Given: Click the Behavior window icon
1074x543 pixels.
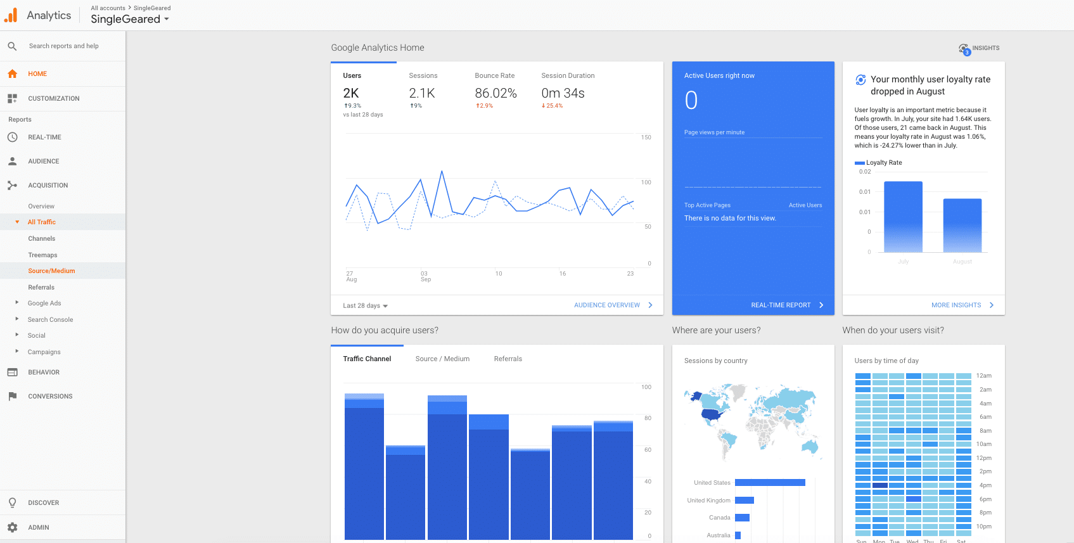Looking at the screenshot, I should 12,373.
